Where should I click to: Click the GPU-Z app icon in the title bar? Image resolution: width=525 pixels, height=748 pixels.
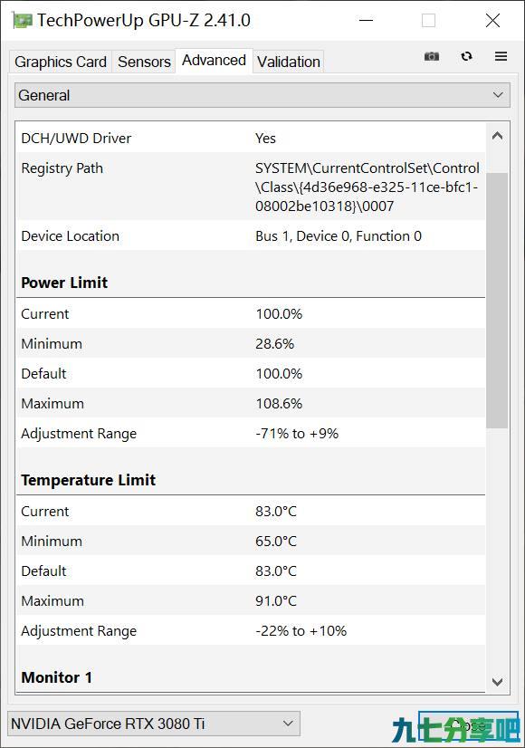click(x=22, y=21)
